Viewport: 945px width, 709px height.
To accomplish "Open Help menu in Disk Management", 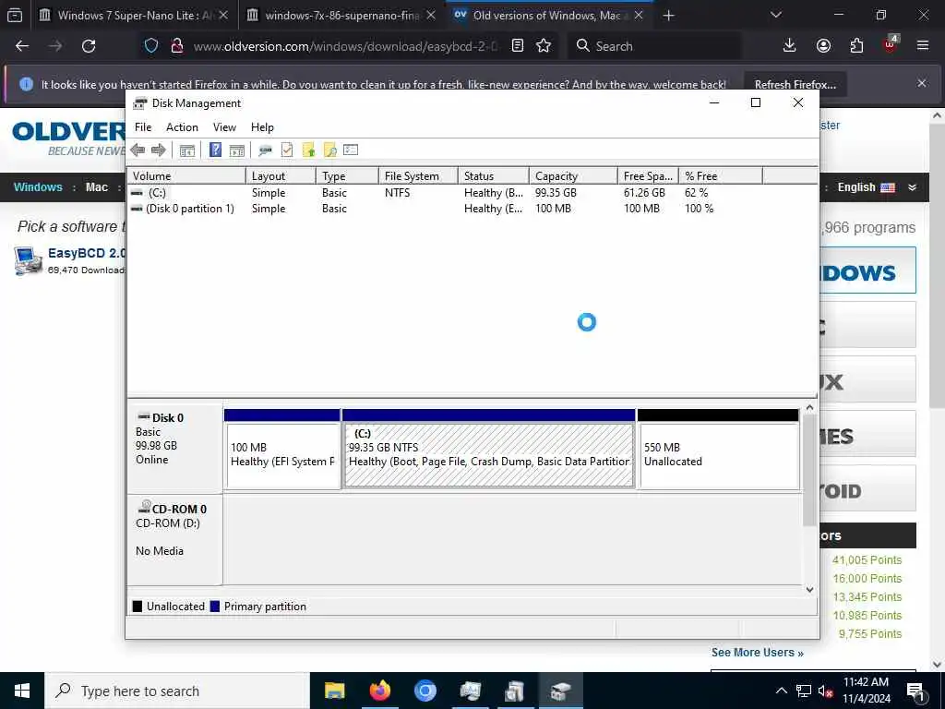I will tap(262, 127).
